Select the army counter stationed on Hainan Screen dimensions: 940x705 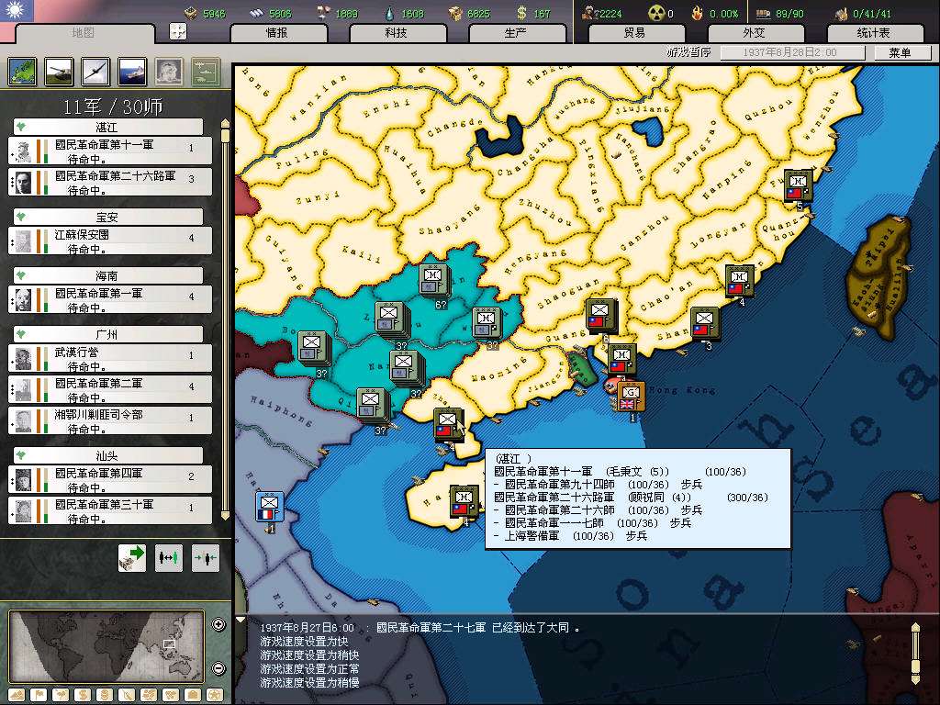click(464, 502)
